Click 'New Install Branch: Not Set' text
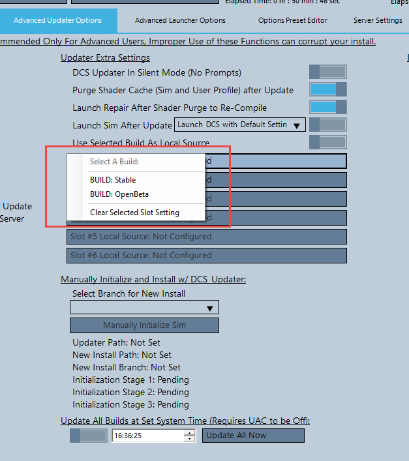Image resolution: width=409 pixels, height=461 pixels. 127,367
